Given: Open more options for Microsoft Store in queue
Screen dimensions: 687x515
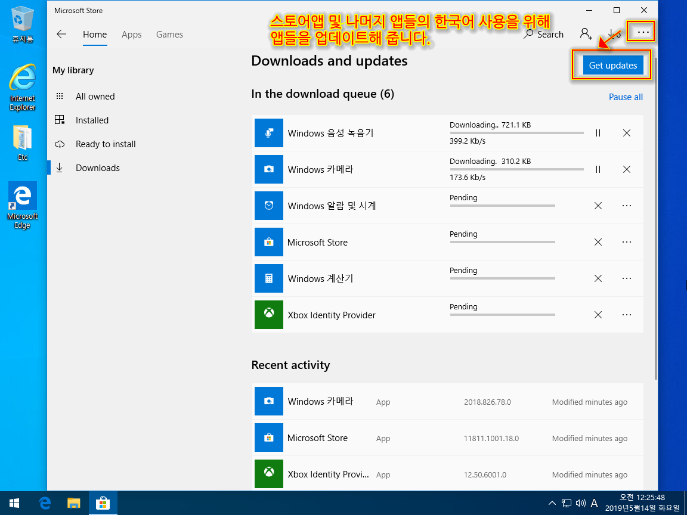Looking at the screenshot, I should [x=627, y=242].
